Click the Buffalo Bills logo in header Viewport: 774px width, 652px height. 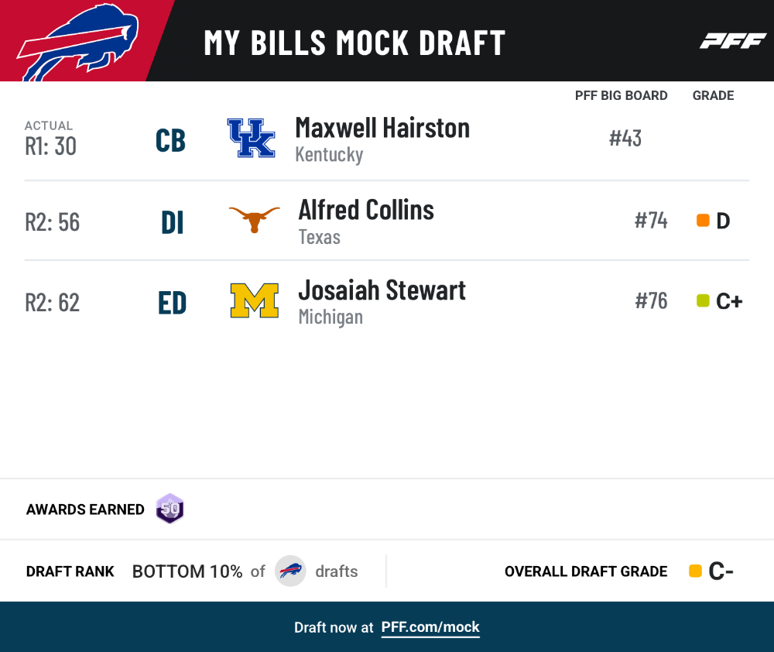(x=78, y=42)
